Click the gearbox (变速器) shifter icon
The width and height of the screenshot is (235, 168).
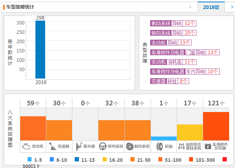coord(52,147)
